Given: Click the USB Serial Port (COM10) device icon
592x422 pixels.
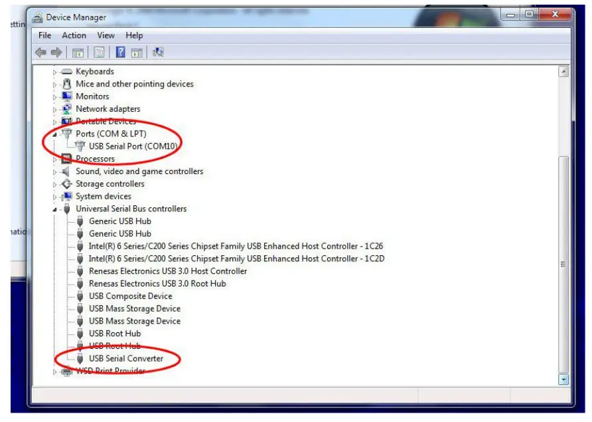Looking at the screenshot, I should point(80,146).
